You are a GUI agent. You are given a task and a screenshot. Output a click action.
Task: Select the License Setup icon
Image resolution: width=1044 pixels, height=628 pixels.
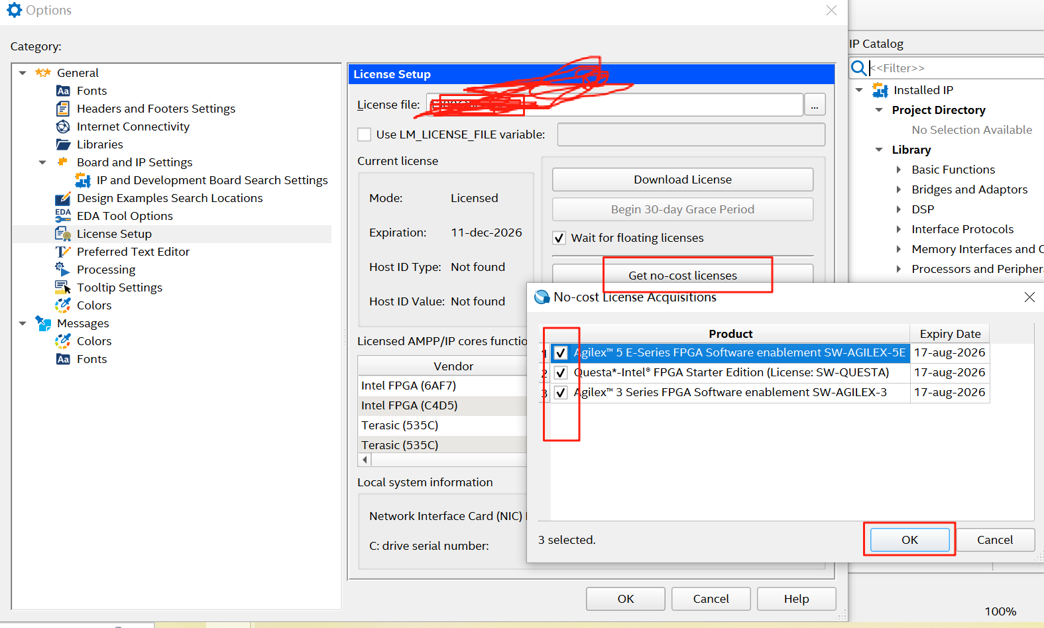[63, 234]
